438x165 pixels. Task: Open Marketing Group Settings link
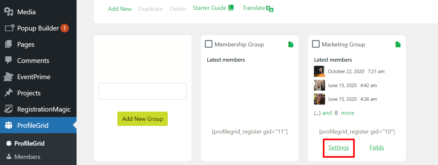[339, 148]
